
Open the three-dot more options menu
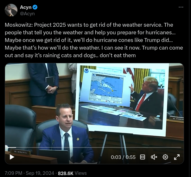click(181, 7)
